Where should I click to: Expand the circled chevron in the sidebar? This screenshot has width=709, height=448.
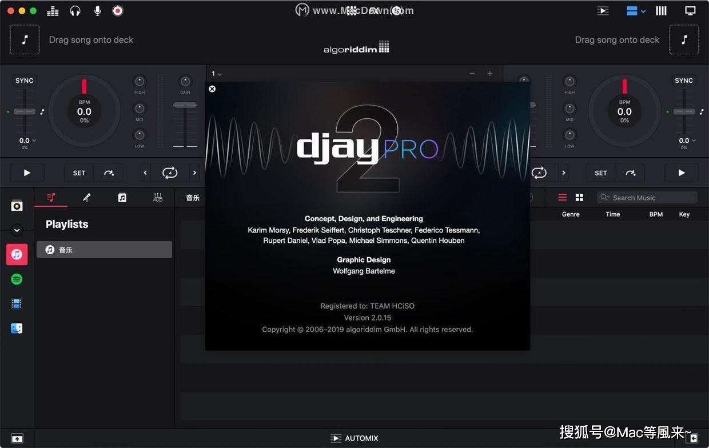click(x=17, y=230)
